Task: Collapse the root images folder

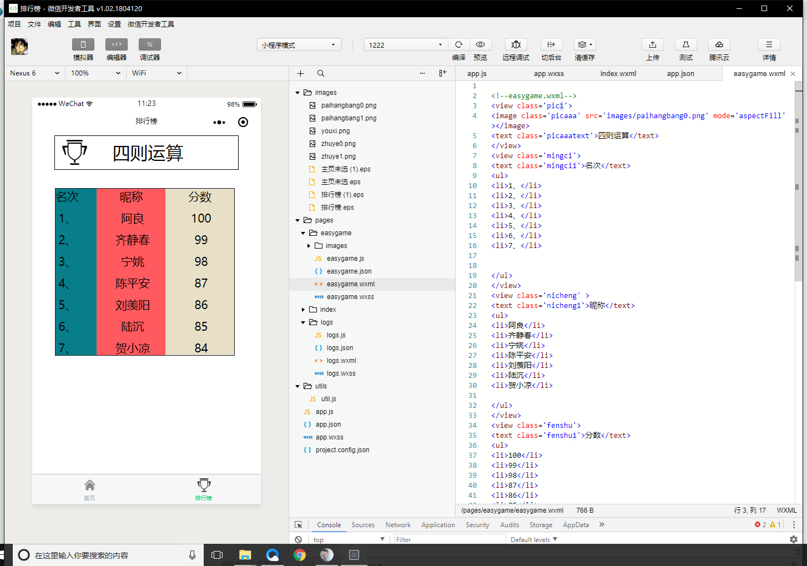Action: 297,93
